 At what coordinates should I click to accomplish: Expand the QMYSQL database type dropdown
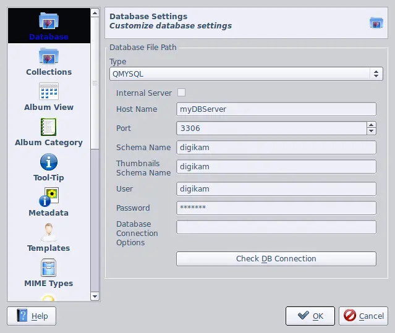point(246,74)
